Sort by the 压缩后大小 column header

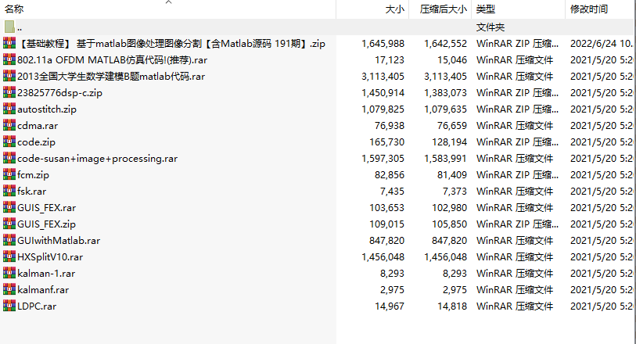pyautogui.click(x=444, y=9)
